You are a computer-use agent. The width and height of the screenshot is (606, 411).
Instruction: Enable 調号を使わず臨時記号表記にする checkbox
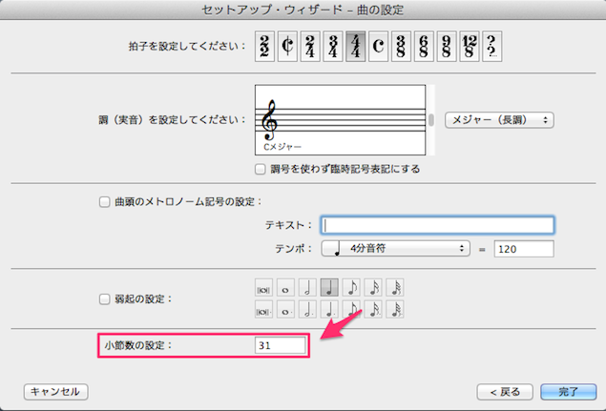click(x=261, y=169)
